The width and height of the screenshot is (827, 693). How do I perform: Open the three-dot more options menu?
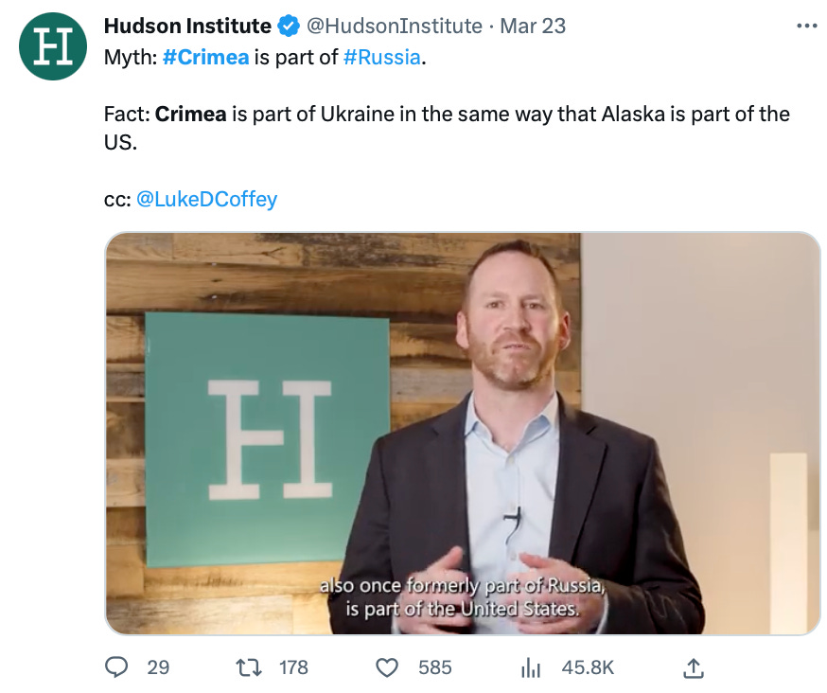coord(807,26)
